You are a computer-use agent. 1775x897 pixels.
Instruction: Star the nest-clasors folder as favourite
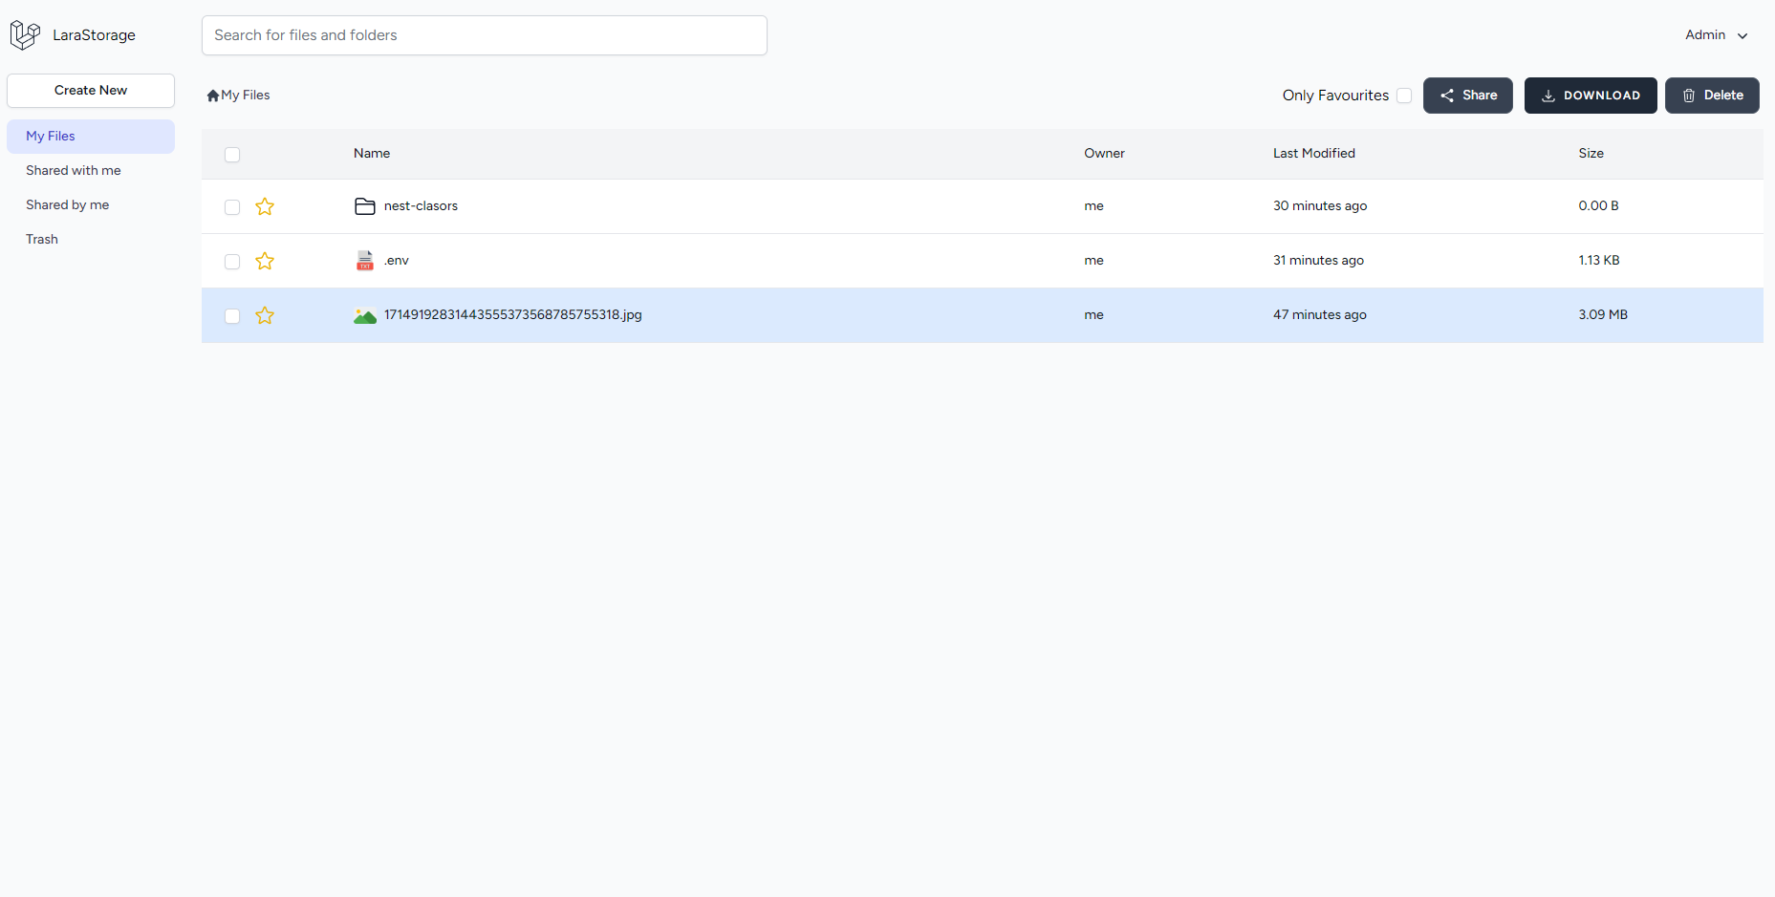click(x=265, y=206)
